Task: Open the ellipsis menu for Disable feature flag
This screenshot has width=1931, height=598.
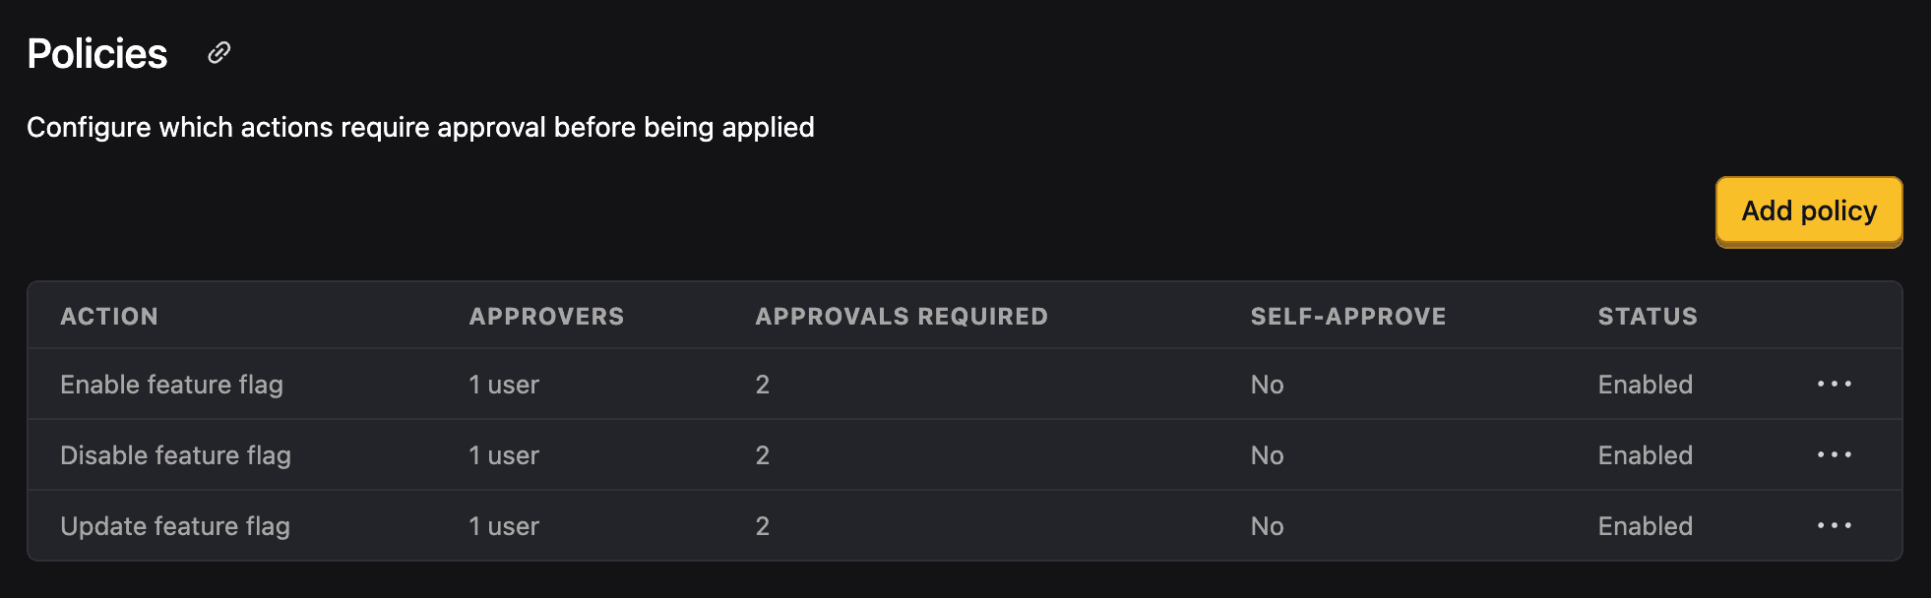Action: pos(1835,455)
